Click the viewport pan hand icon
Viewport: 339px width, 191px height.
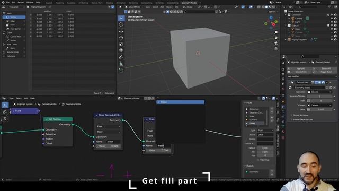(276, 38)
